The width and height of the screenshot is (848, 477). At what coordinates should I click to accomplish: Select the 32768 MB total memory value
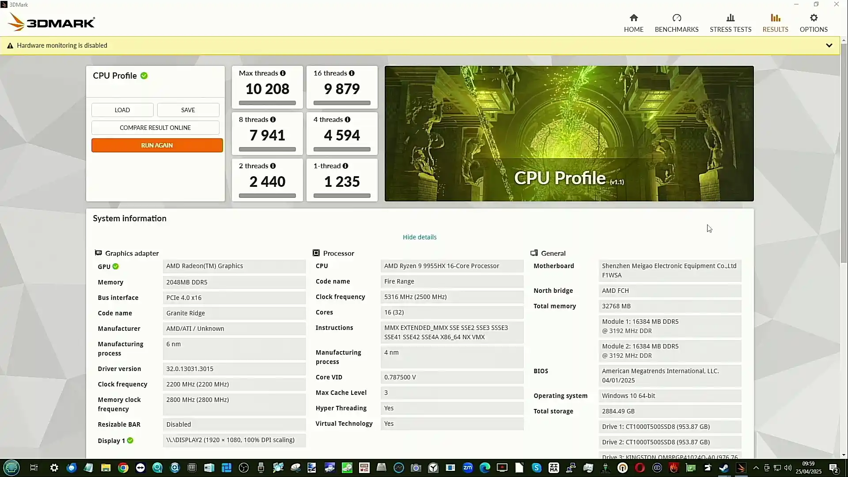point(670,306)
